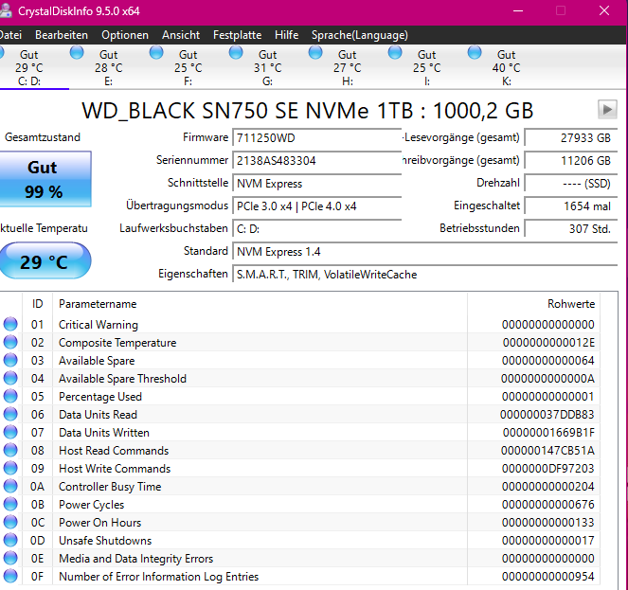Click raw value 000000037DDB83
Viewport: 628px width, 590px height.
click(x=547, y=415)
